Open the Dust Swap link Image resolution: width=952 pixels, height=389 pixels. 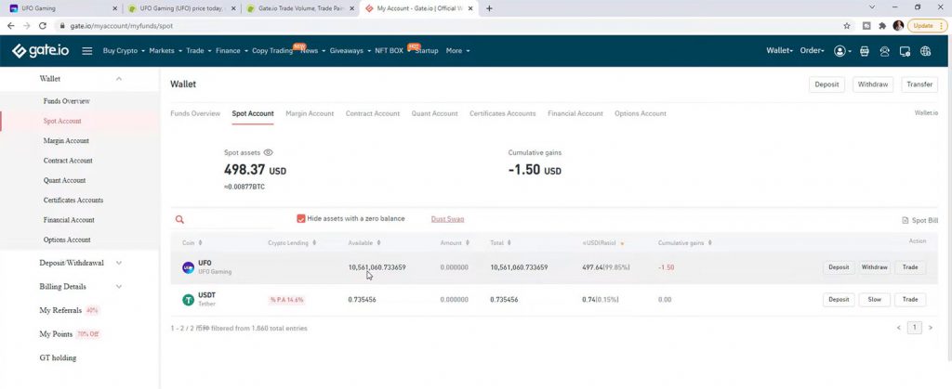(447, 219)
